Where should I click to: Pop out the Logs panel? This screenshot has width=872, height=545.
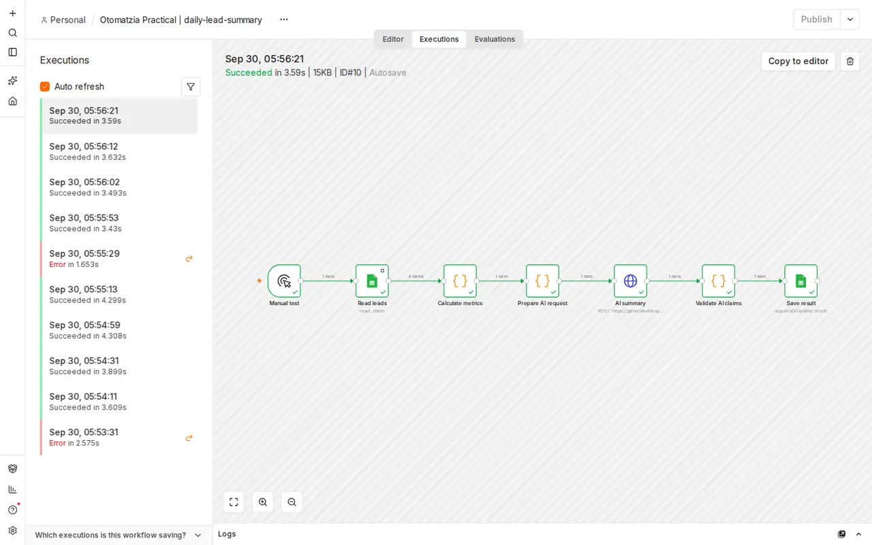point(841,534)
